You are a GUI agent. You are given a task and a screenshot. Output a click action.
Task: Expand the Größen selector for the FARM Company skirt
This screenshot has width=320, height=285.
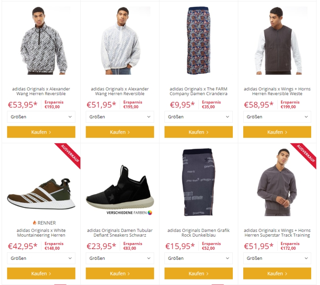coord(198,117)
